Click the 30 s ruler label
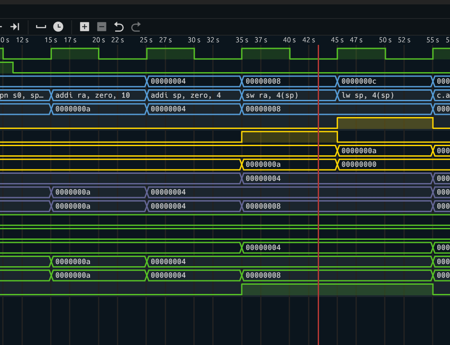 point(194,40)
